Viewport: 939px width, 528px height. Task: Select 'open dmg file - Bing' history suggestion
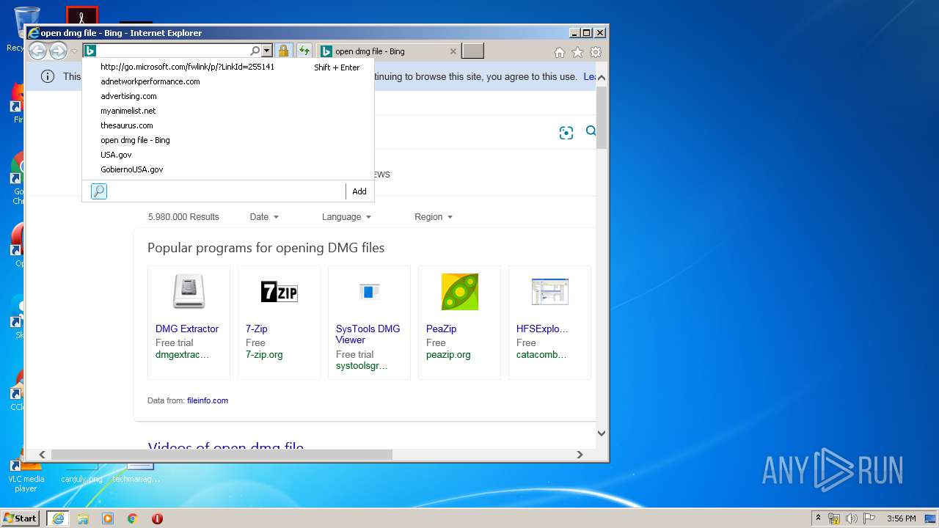pos(228,140)
